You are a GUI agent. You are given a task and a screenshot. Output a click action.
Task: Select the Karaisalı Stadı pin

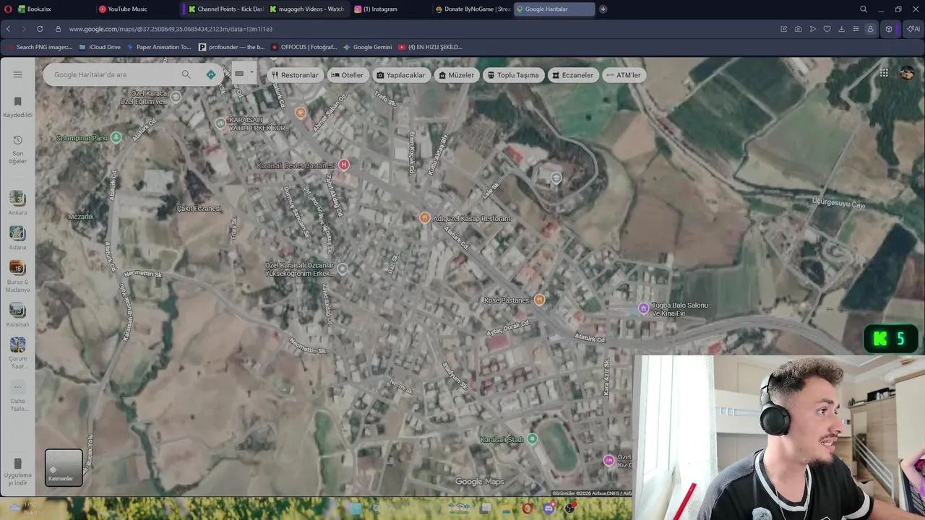[x=533, y=439]
